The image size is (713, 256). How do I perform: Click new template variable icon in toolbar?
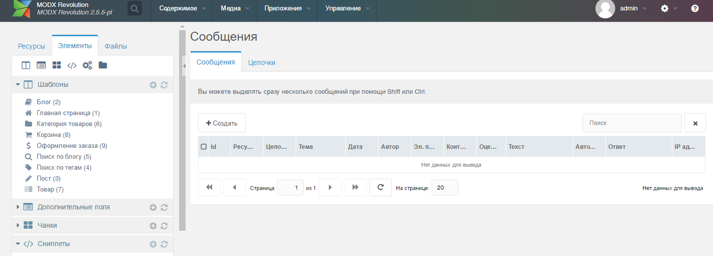pyautogui.click(x=41, y=65)
